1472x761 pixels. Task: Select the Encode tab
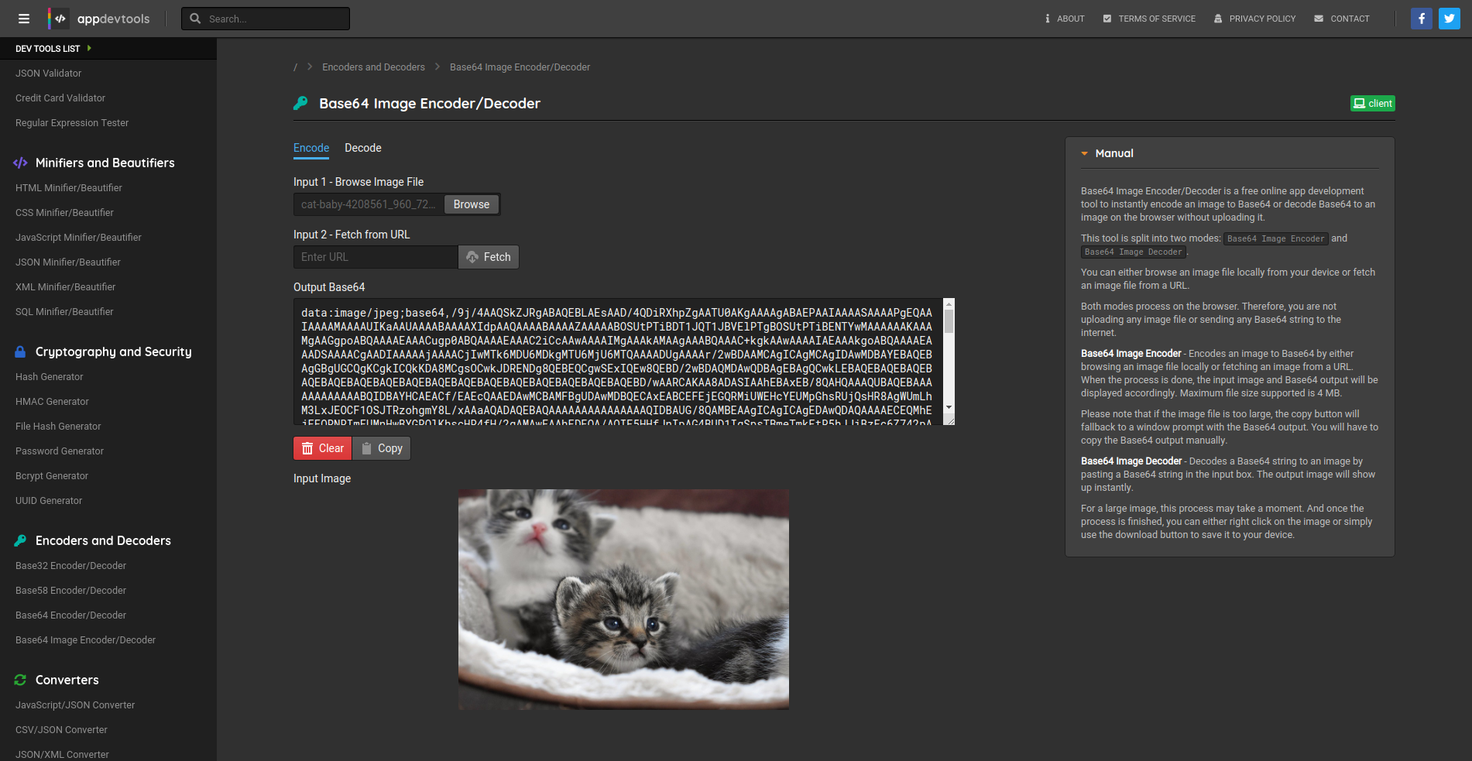click(x=311, y=148)
